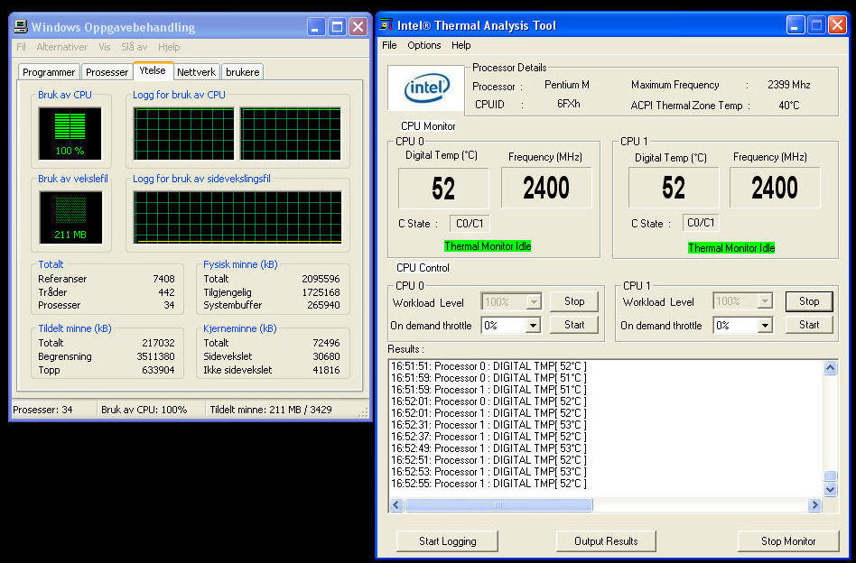Click the CPU 1 Thermal Monitor Idle indicator
This screenshot has width=856, height=563.
[731, 248]
